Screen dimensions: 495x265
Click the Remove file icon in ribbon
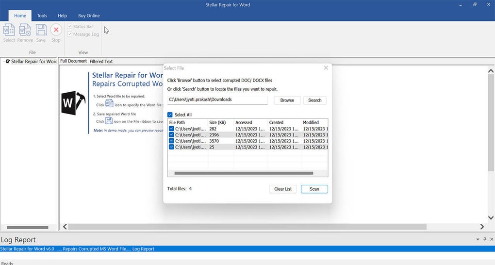[x=25, y=30]
